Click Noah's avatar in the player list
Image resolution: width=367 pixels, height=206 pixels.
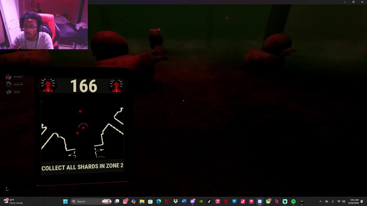pyautogui.click(x=9, y=92)
